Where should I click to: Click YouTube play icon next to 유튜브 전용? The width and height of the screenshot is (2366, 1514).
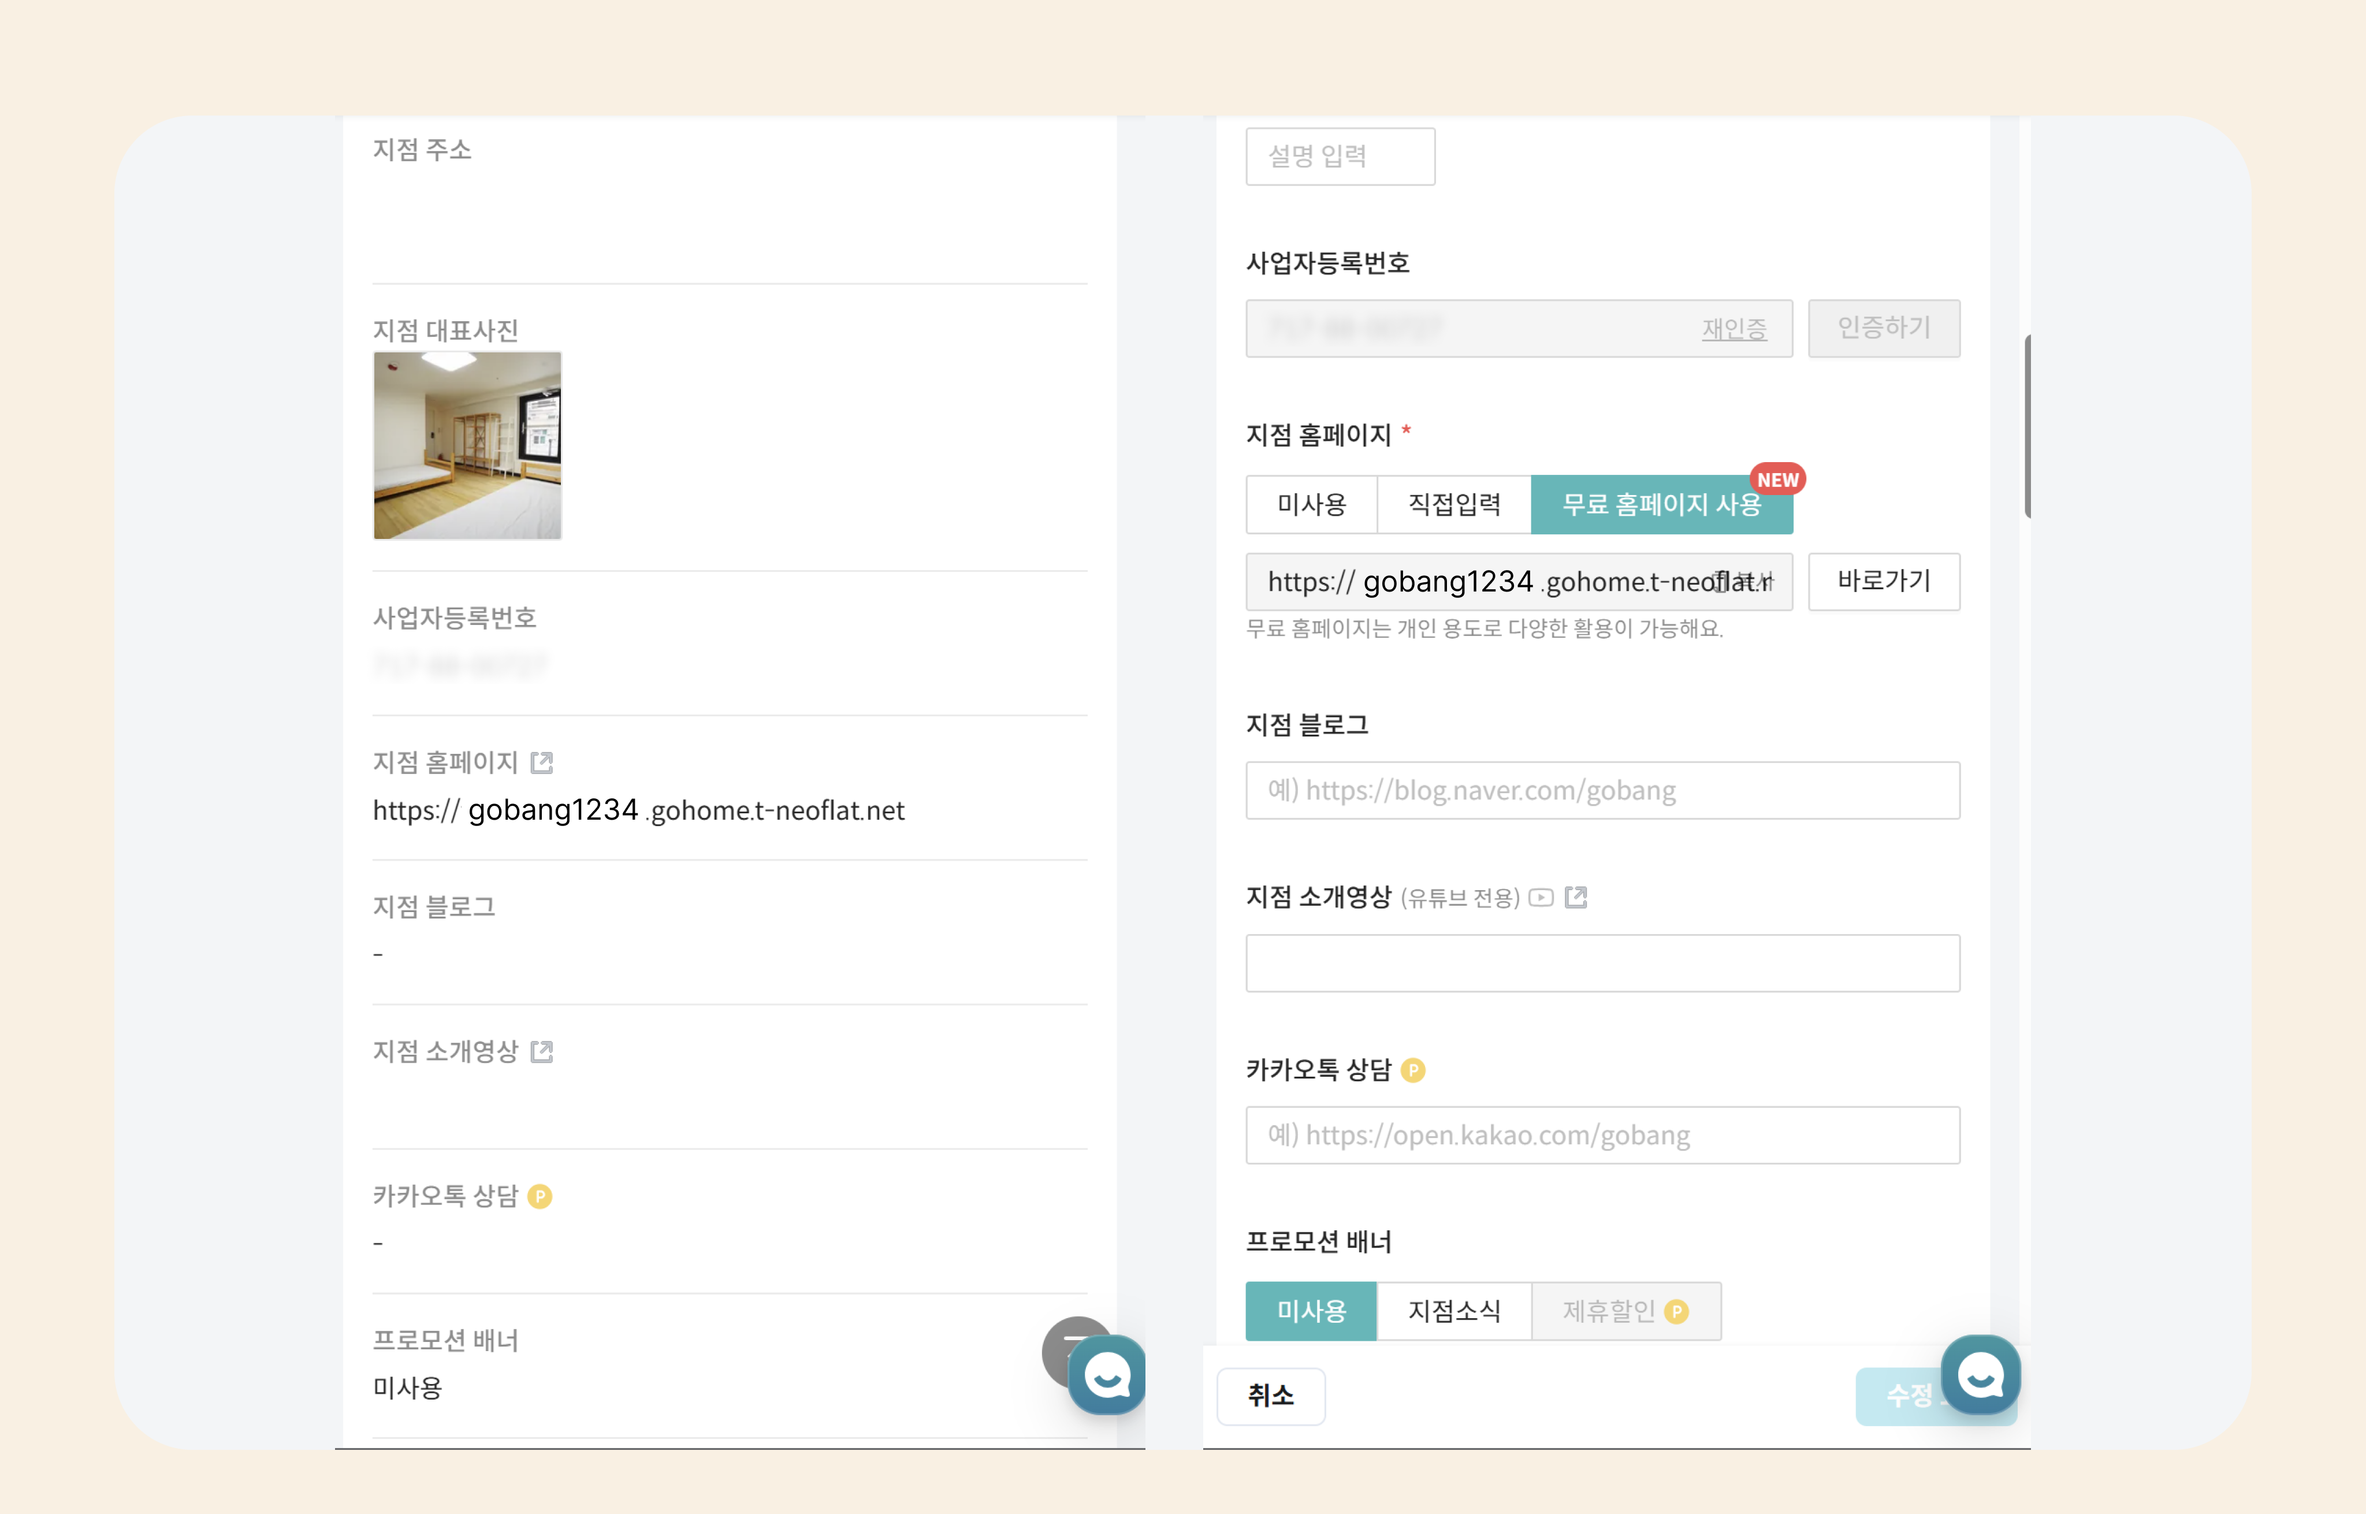[x=1541, y=897]
